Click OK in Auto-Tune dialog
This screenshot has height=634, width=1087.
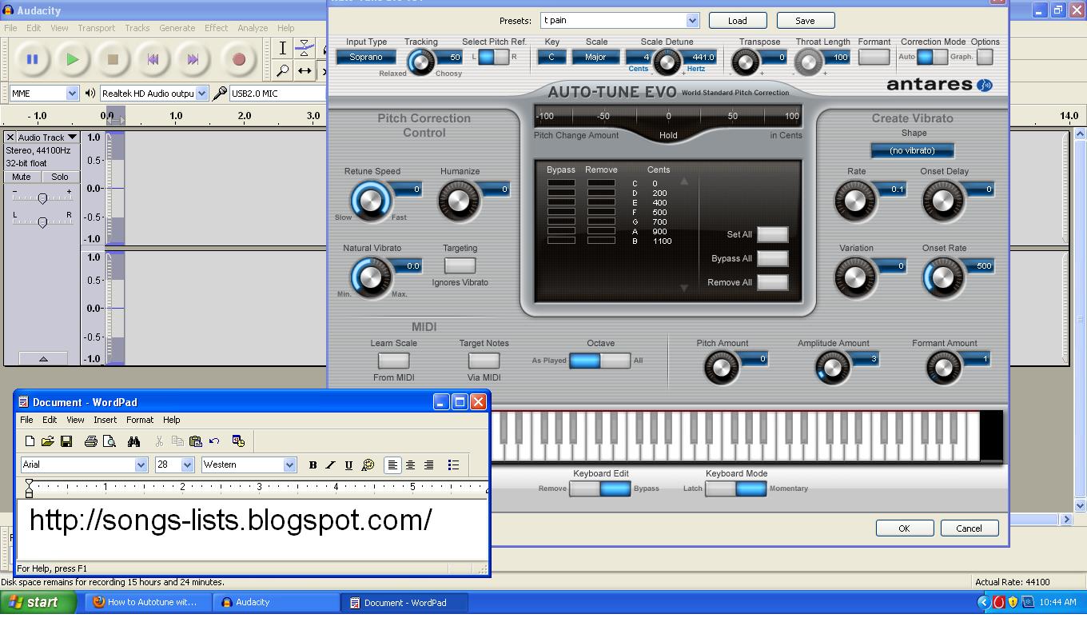[904, 528]
